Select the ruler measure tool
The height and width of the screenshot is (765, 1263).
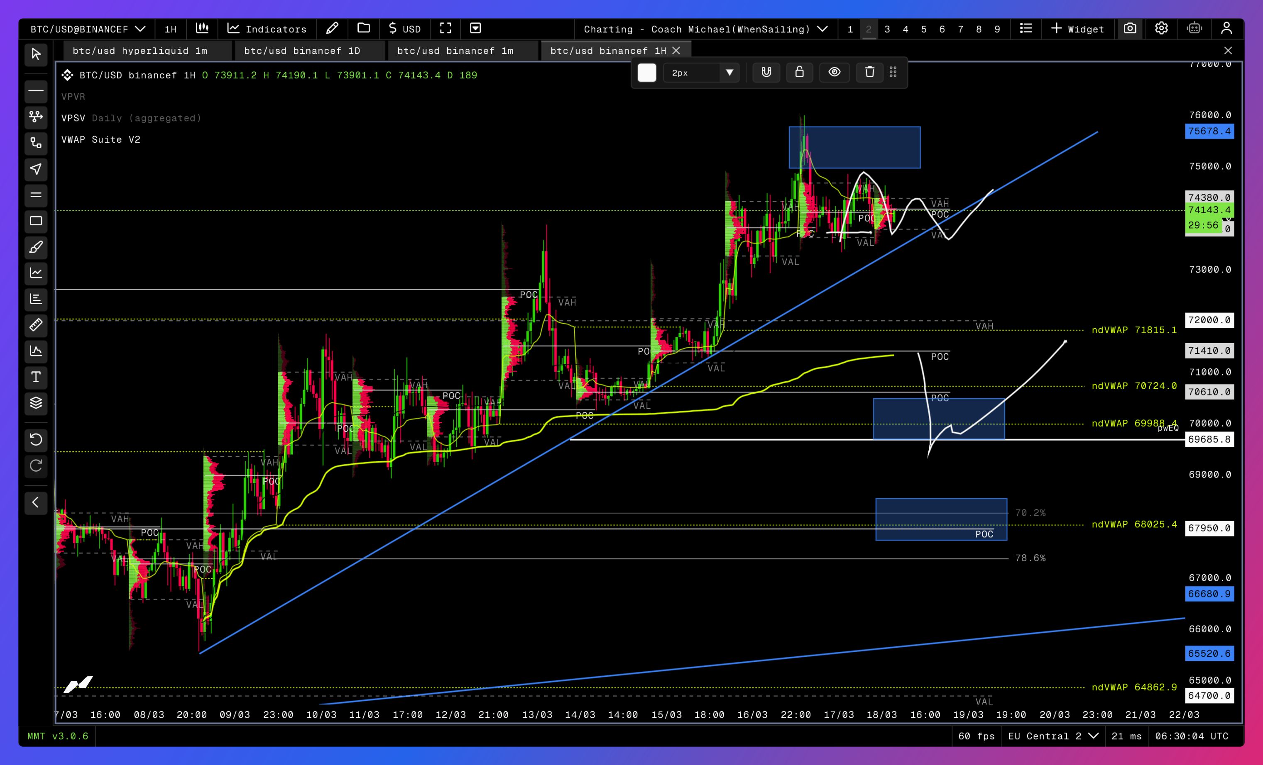(36, 325)
